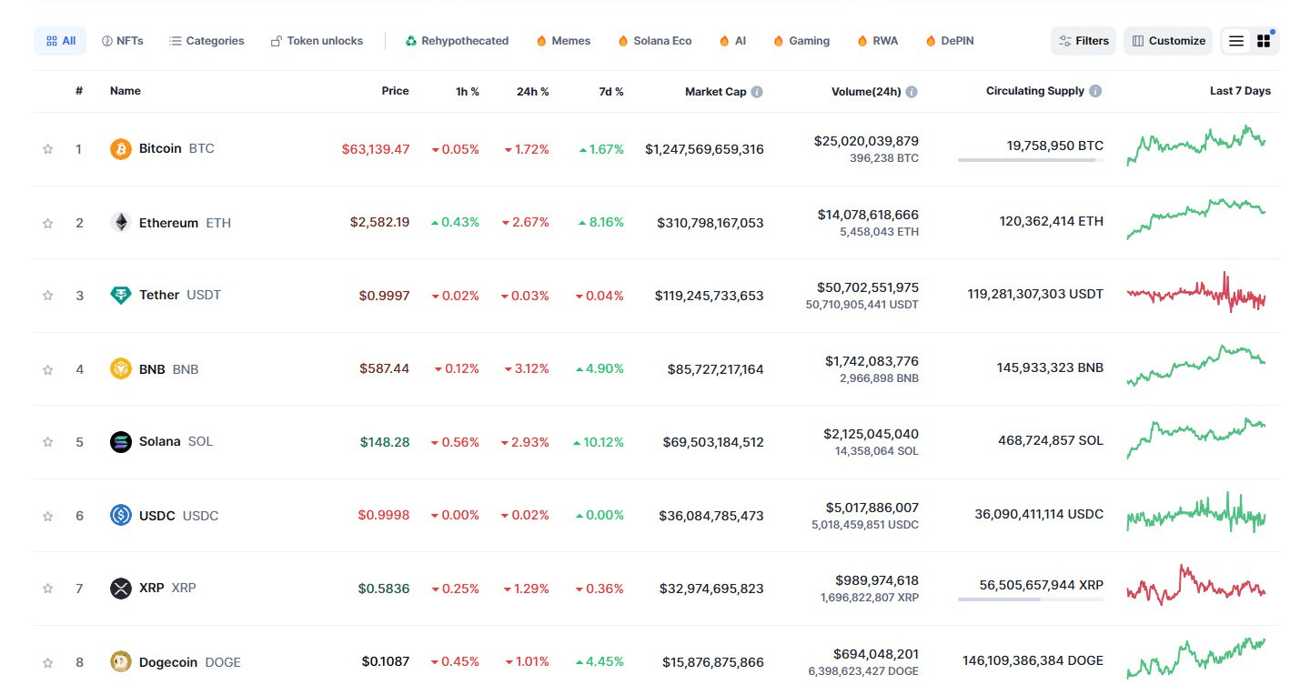The height and width of the screenshot is (695, 1290).
Task: Click the BNB yellow logo
Action: point(121,369)
